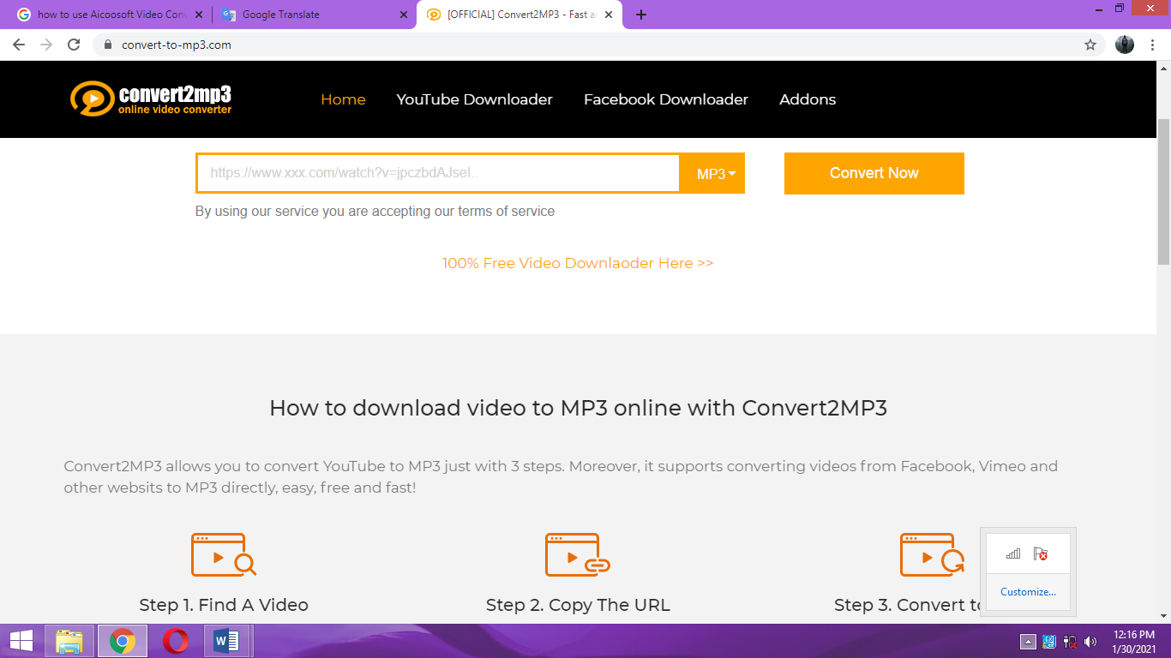This screenshot has width=1171, height=658.
Task: Bookmark this page with star icon
Action: pos(1090,45)
